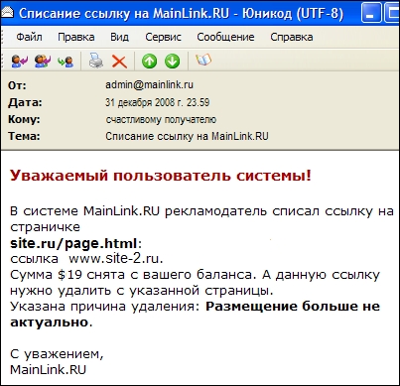The width and height of the screenshot is (400, 386).
Task: Go to the next message (green down arrow)
Action: (172, 62)
